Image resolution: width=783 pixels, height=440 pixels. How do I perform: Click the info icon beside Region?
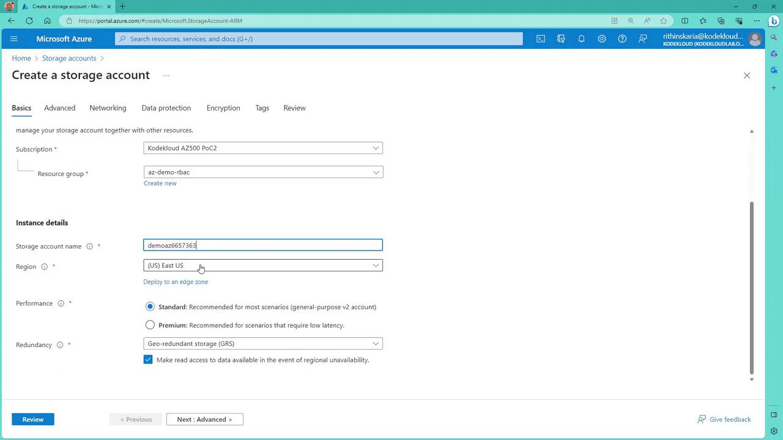coord(44,266)
